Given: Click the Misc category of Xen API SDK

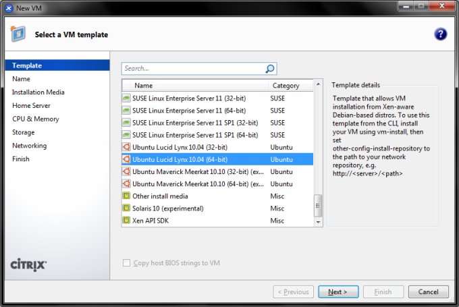Looking at the screenshot, I should pyautogui.click(x=277, y=221).
